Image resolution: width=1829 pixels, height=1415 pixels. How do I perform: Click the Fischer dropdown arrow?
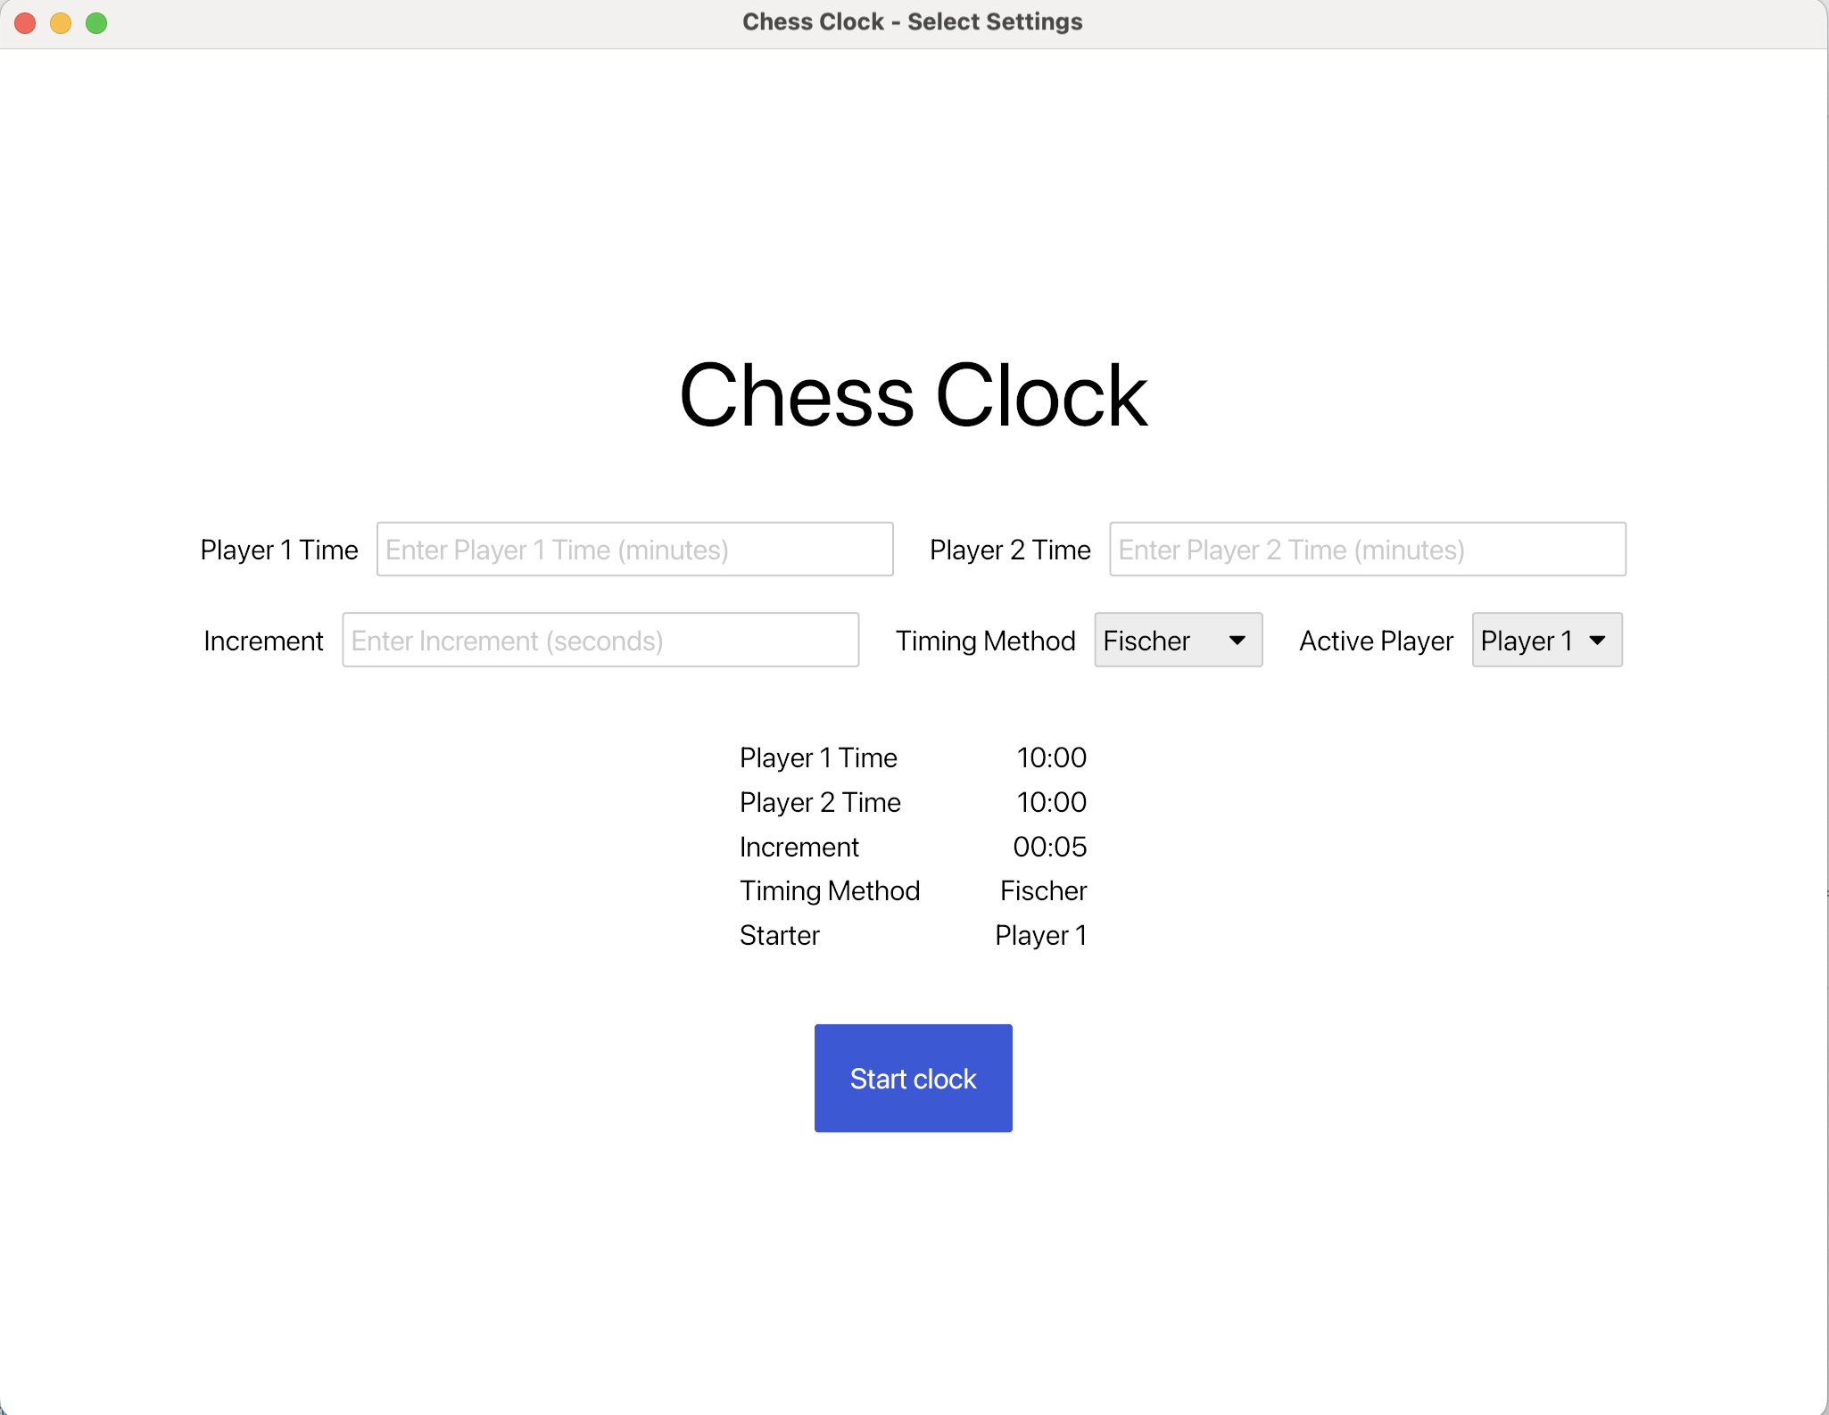point(1237,641)
